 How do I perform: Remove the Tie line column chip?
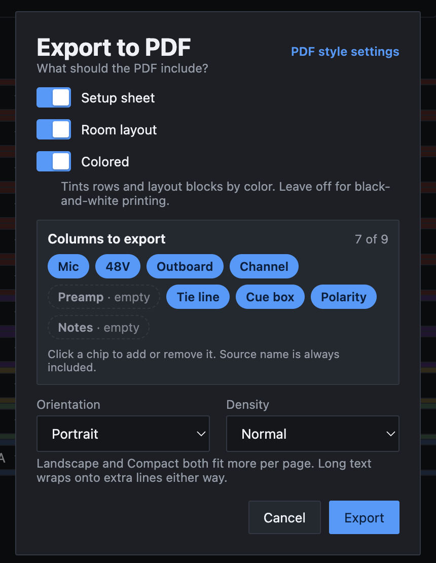198,297
